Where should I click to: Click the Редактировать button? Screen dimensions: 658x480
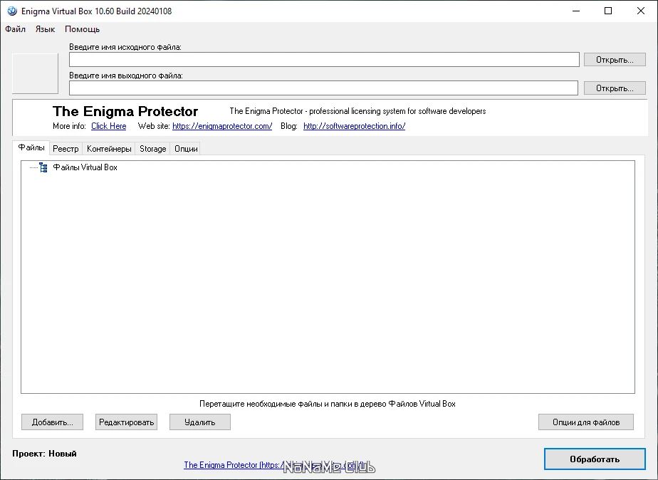point(126,422)
